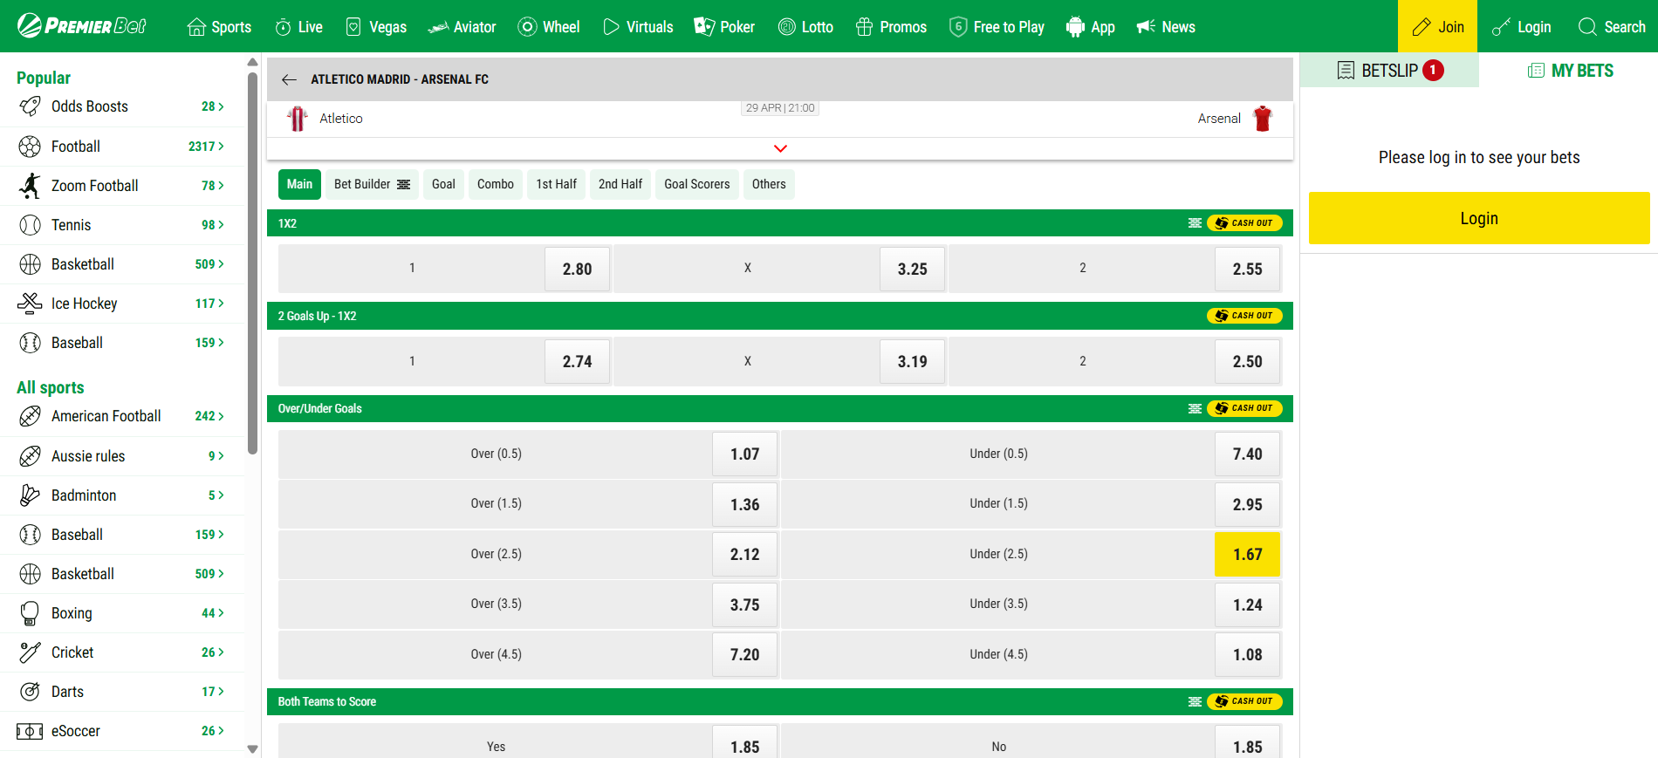Click the Arsenal red jersey icon
This screenshot has width=1658, height=758.
click(x=1263, y=119)
